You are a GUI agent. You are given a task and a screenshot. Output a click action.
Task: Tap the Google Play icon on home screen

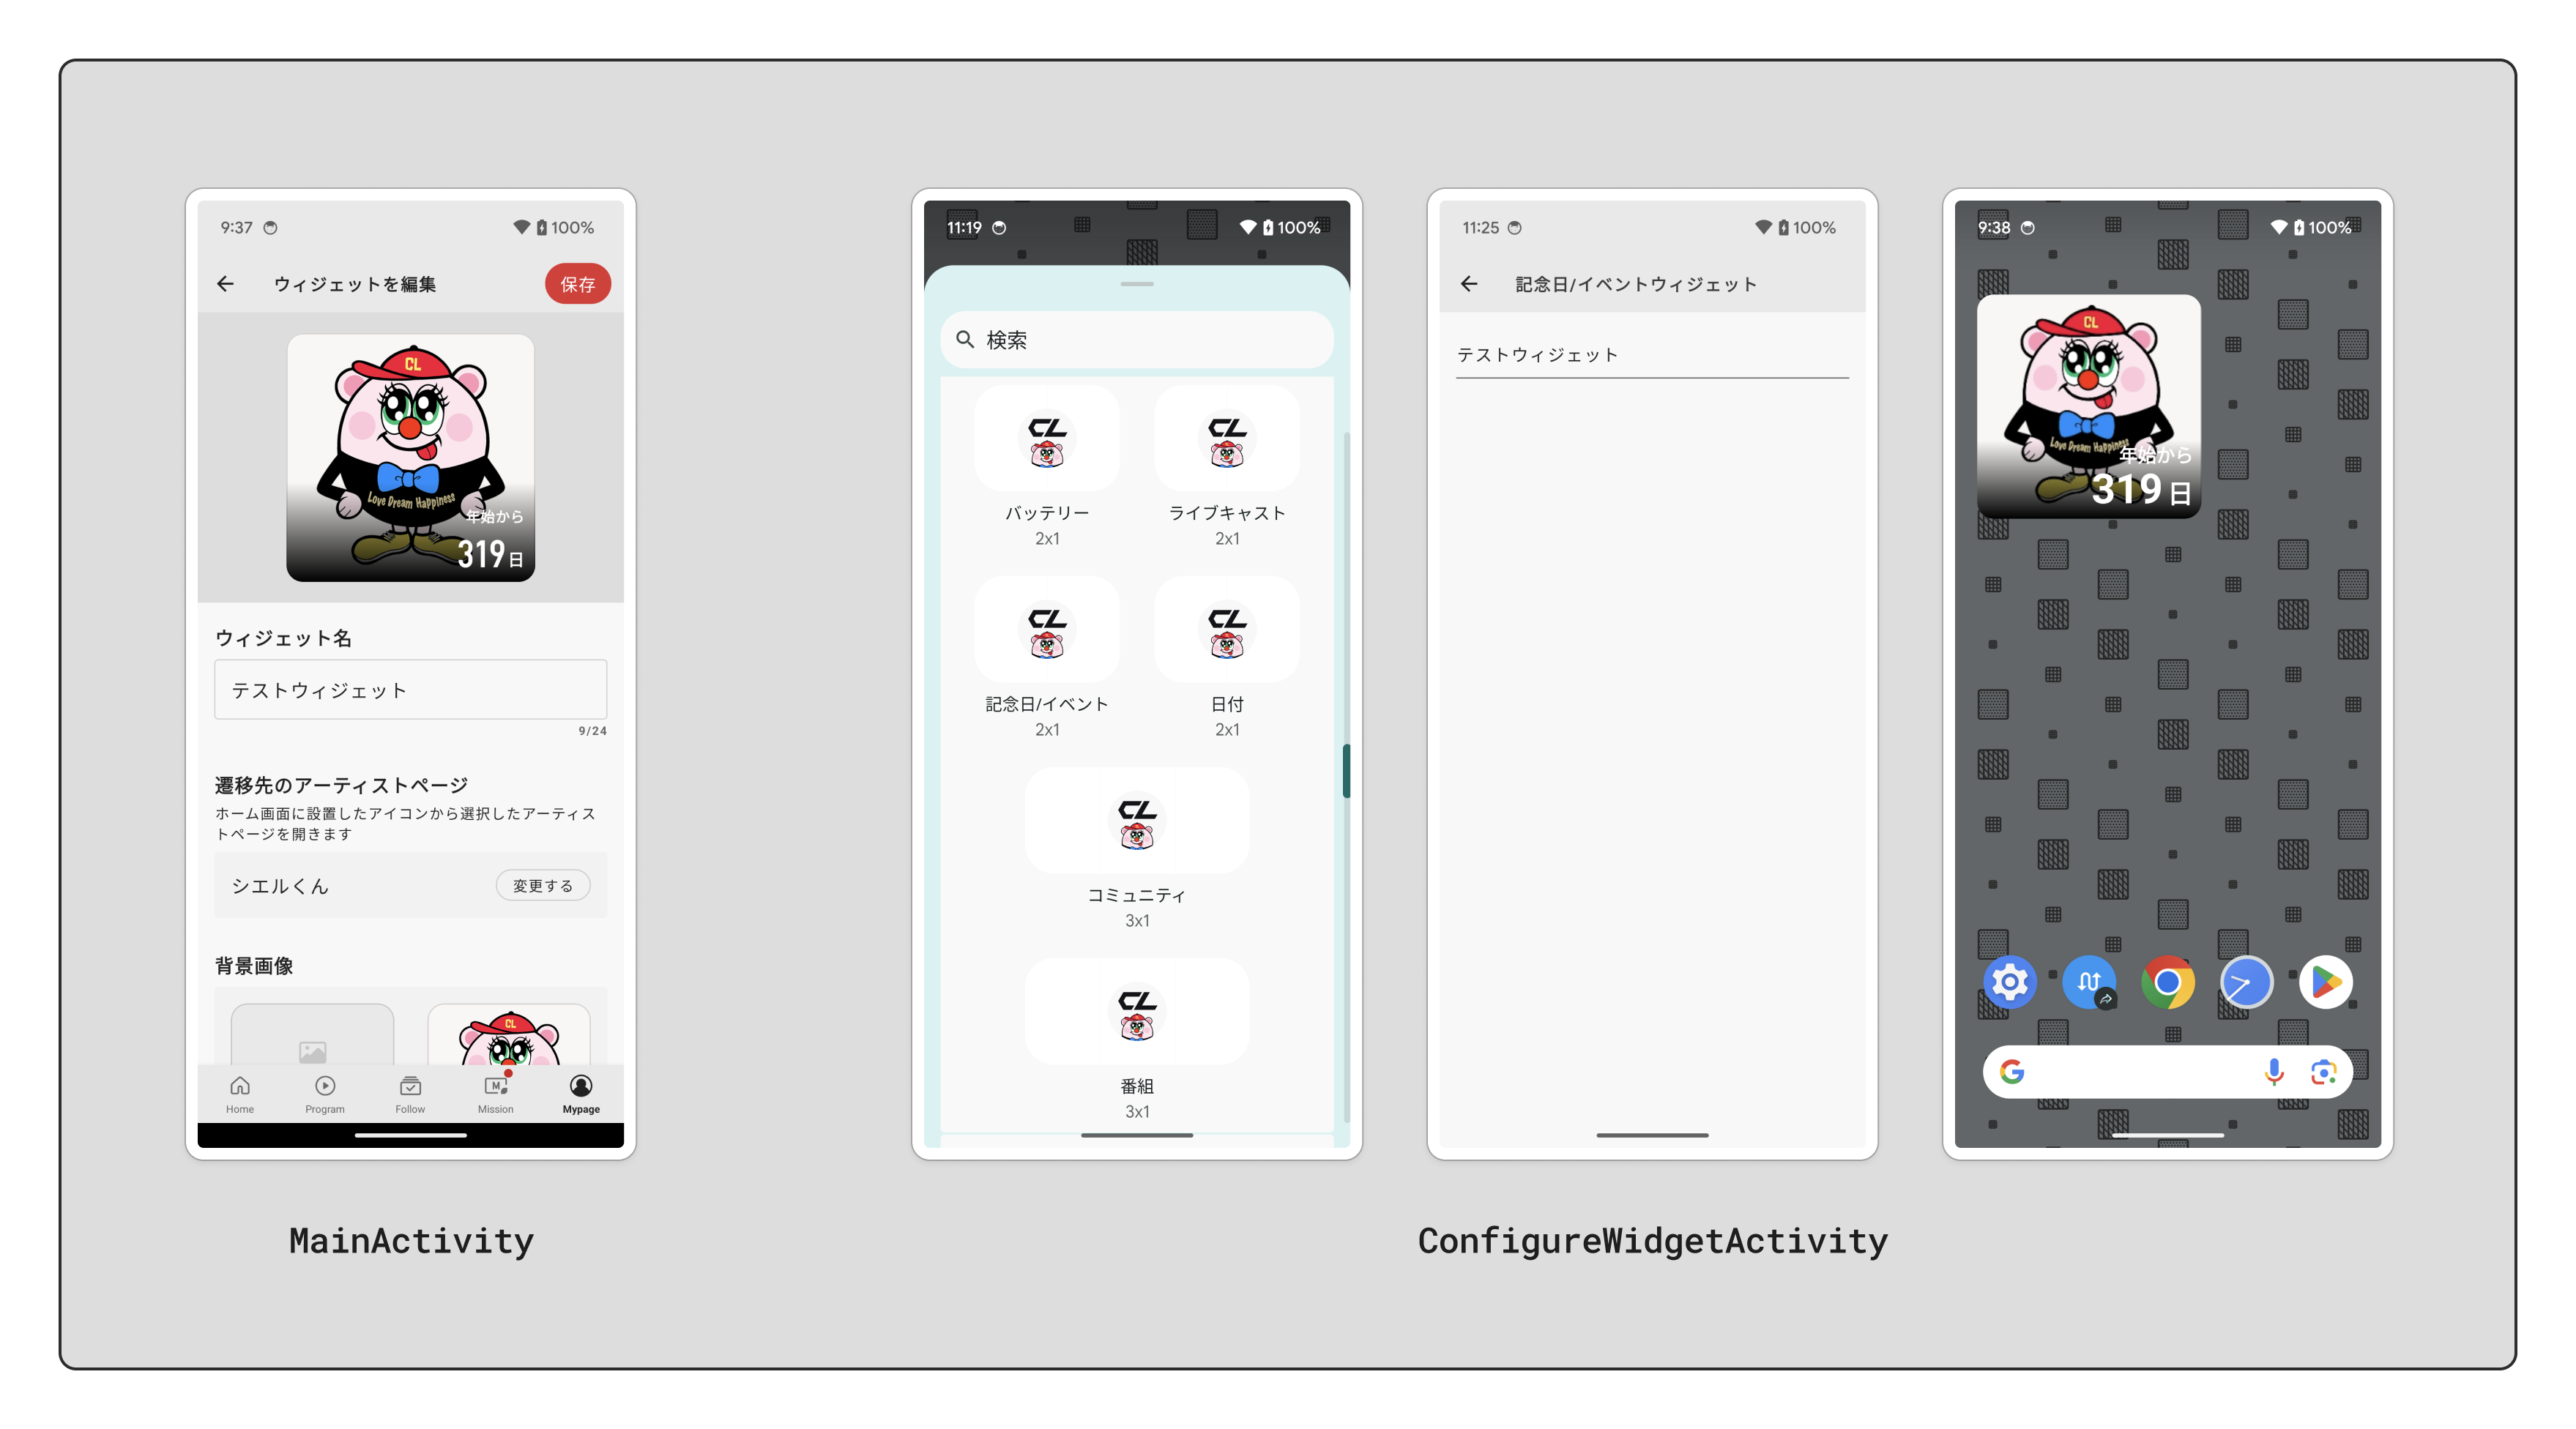click(x=2326, y=982)
